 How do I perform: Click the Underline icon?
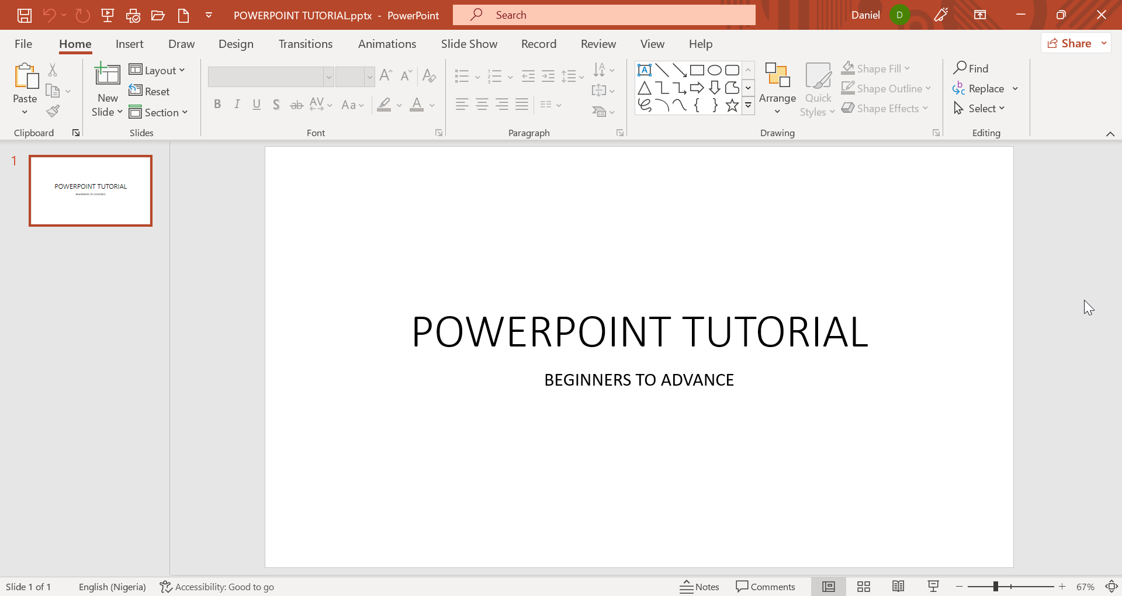click(x=257, y=105)
